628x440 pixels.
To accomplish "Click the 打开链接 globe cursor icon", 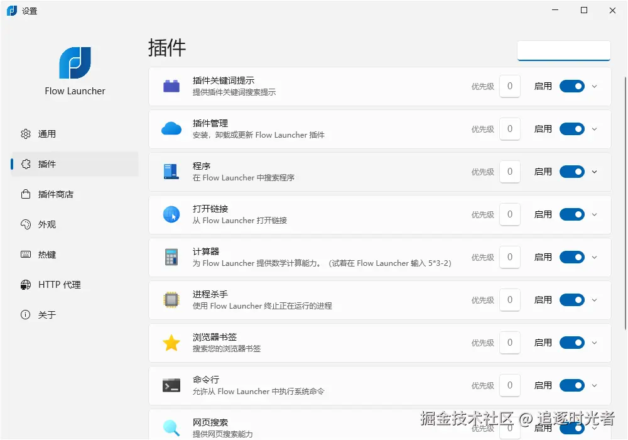I will point(171,214).
